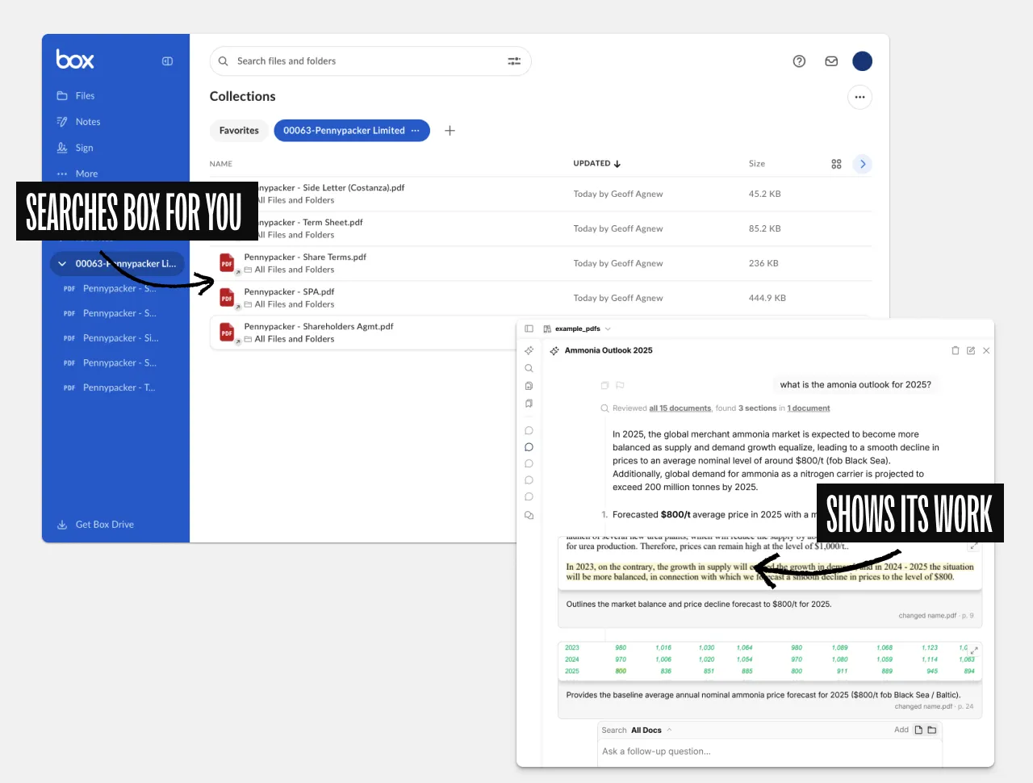Open the example_pdfs workspace dropdown
The width and height of the screenshot is (1033, 783).
click(x=578, y=329)
